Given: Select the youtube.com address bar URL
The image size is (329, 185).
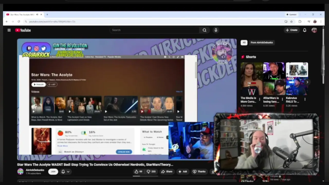Looking at the screenshot, I should point(52,22).
